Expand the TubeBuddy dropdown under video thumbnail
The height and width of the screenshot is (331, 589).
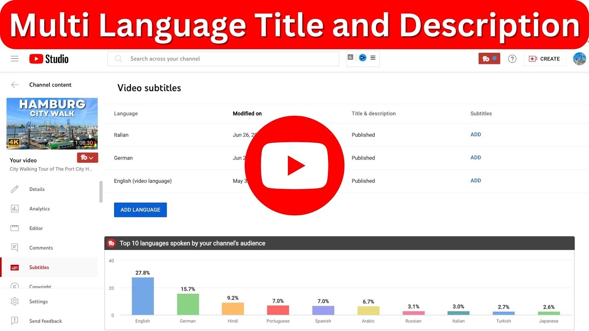(87, 158)
